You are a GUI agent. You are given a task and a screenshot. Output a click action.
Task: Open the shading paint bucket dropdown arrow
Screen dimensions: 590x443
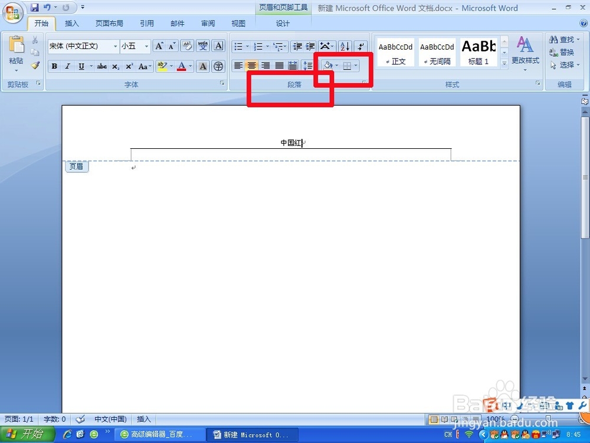[x=336, y=66]
